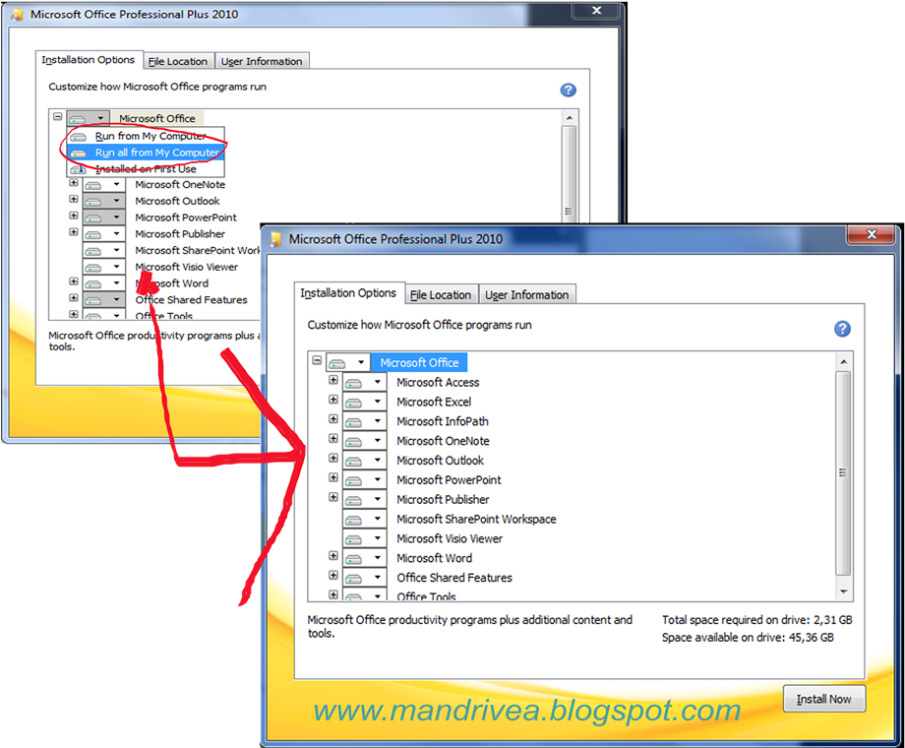
Task: Expand Microsoft Access tree node
Action: 333,380
